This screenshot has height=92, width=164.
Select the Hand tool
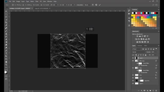pyautogui.click(x=6, y=62)
